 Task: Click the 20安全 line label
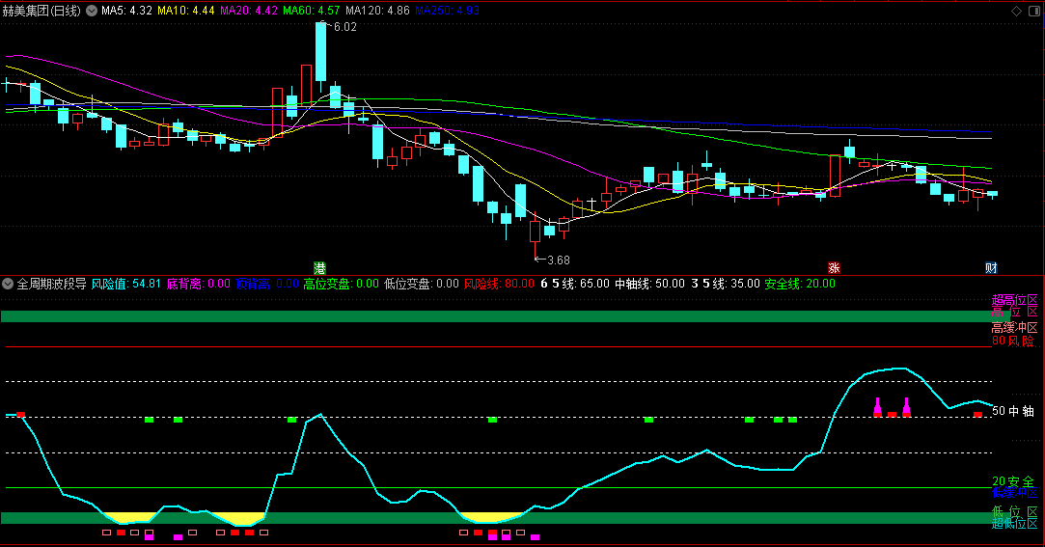point(1013,481)
